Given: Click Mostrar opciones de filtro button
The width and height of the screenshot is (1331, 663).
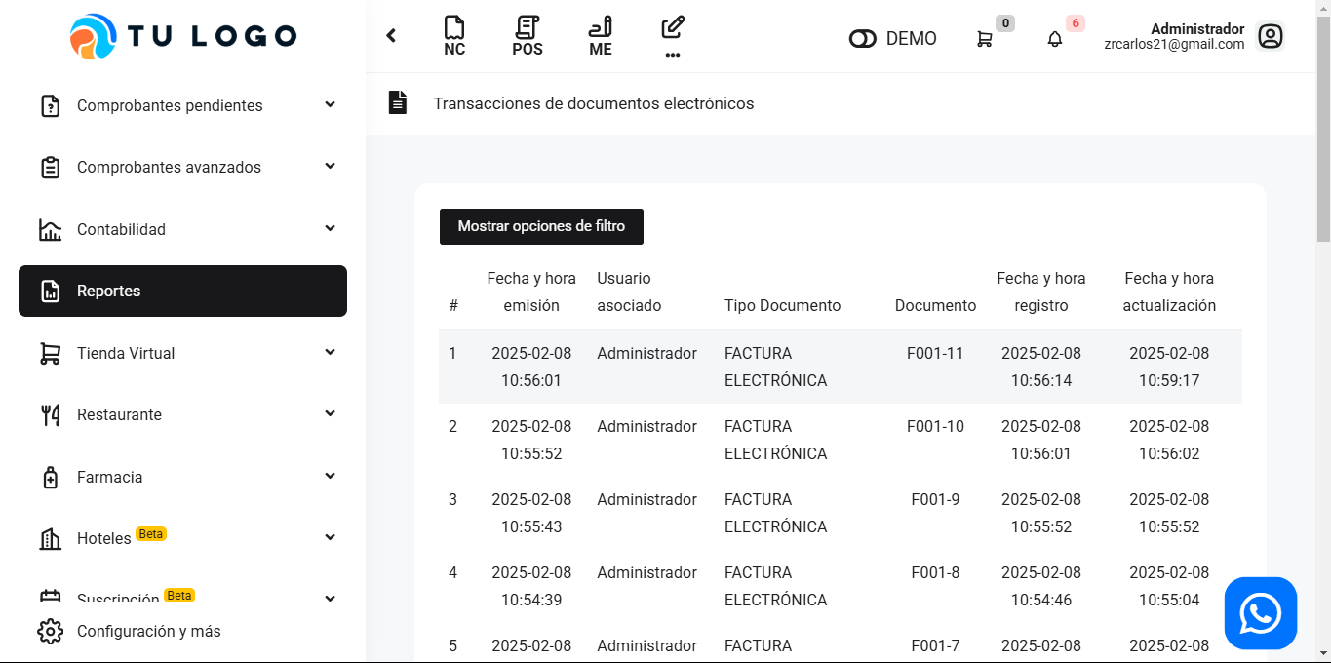Looking at the screenshot, I should 541,226.
